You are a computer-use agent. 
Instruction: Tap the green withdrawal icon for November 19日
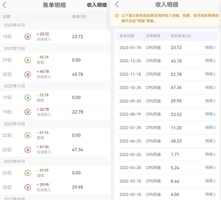[x=27, y=98]
